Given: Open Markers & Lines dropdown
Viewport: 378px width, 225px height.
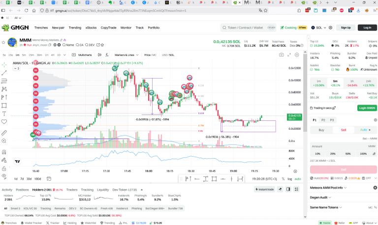Looking at the screenshot, I should pyautogui.click(x=126, y=55).
